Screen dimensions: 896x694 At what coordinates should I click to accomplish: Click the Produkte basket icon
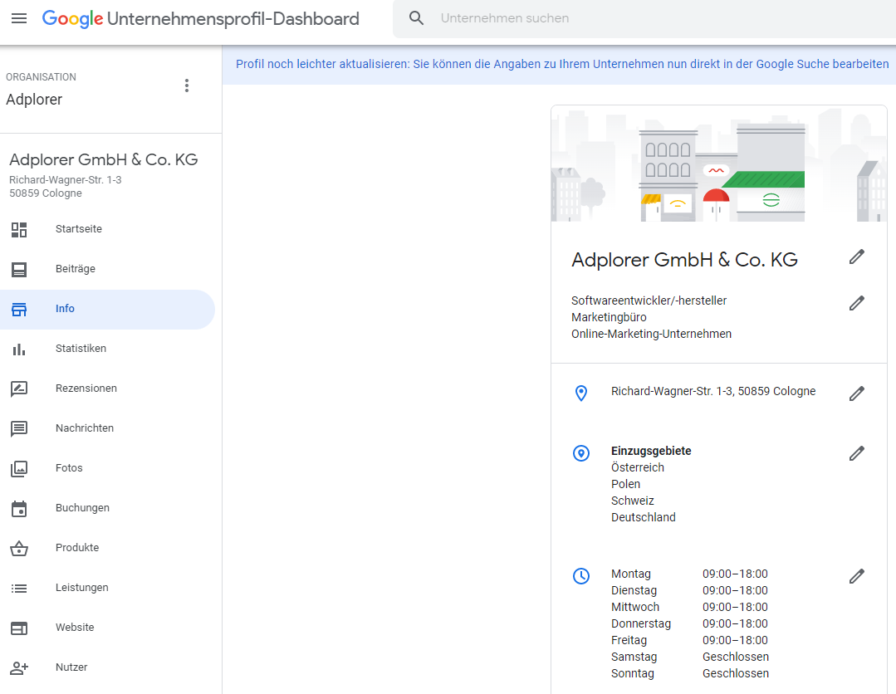click(19, 549)
